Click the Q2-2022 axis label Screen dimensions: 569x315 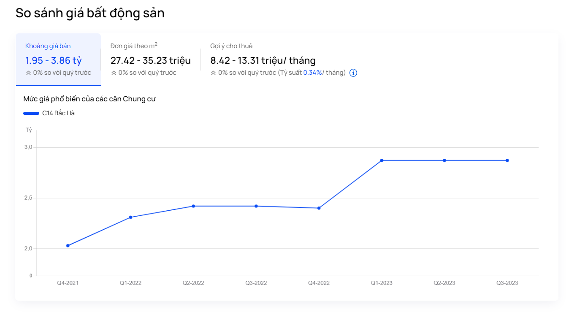pyautogui.click(x=193, y=283)
